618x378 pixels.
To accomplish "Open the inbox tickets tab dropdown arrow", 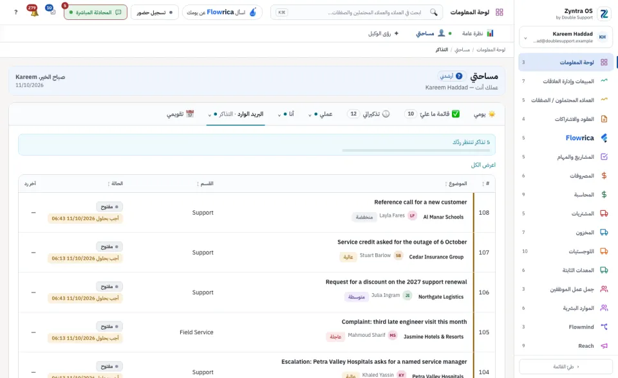I will (210, 114).
